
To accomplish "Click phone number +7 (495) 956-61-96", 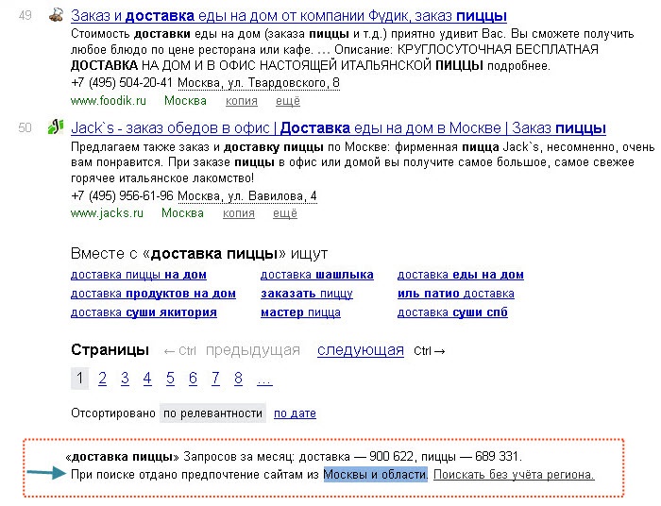I will point(122,196).
